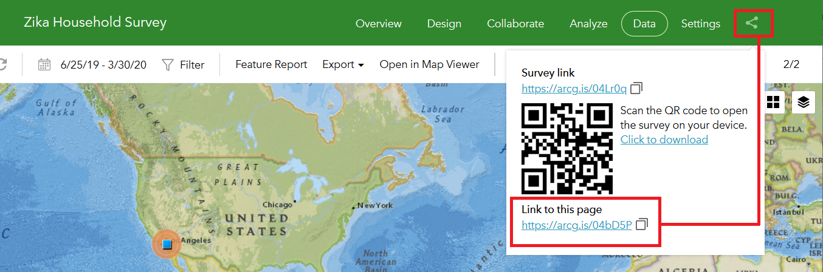Viewport: 823px width, 272px height.
Task: Click the calendar date range icon
Action: 44,64
